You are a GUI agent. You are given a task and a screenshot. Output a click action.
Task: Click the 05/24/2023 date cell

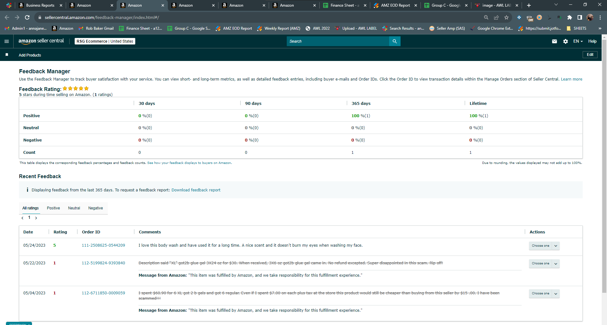tap(34, 245)
